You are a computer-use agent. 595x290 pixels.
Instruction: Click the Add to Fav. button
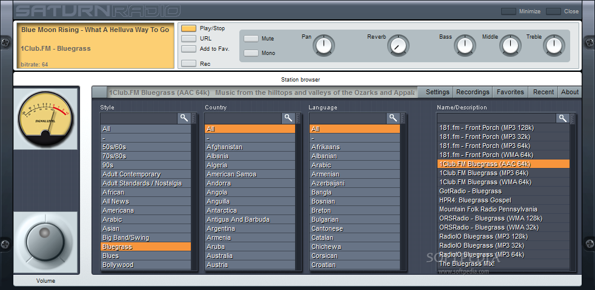tap(188, 49)
